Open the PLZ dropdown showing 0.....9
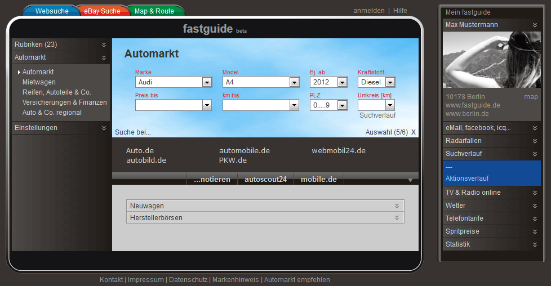Viewport: 551px width, 286px height. pyautogui.click(x=328, y=105)
